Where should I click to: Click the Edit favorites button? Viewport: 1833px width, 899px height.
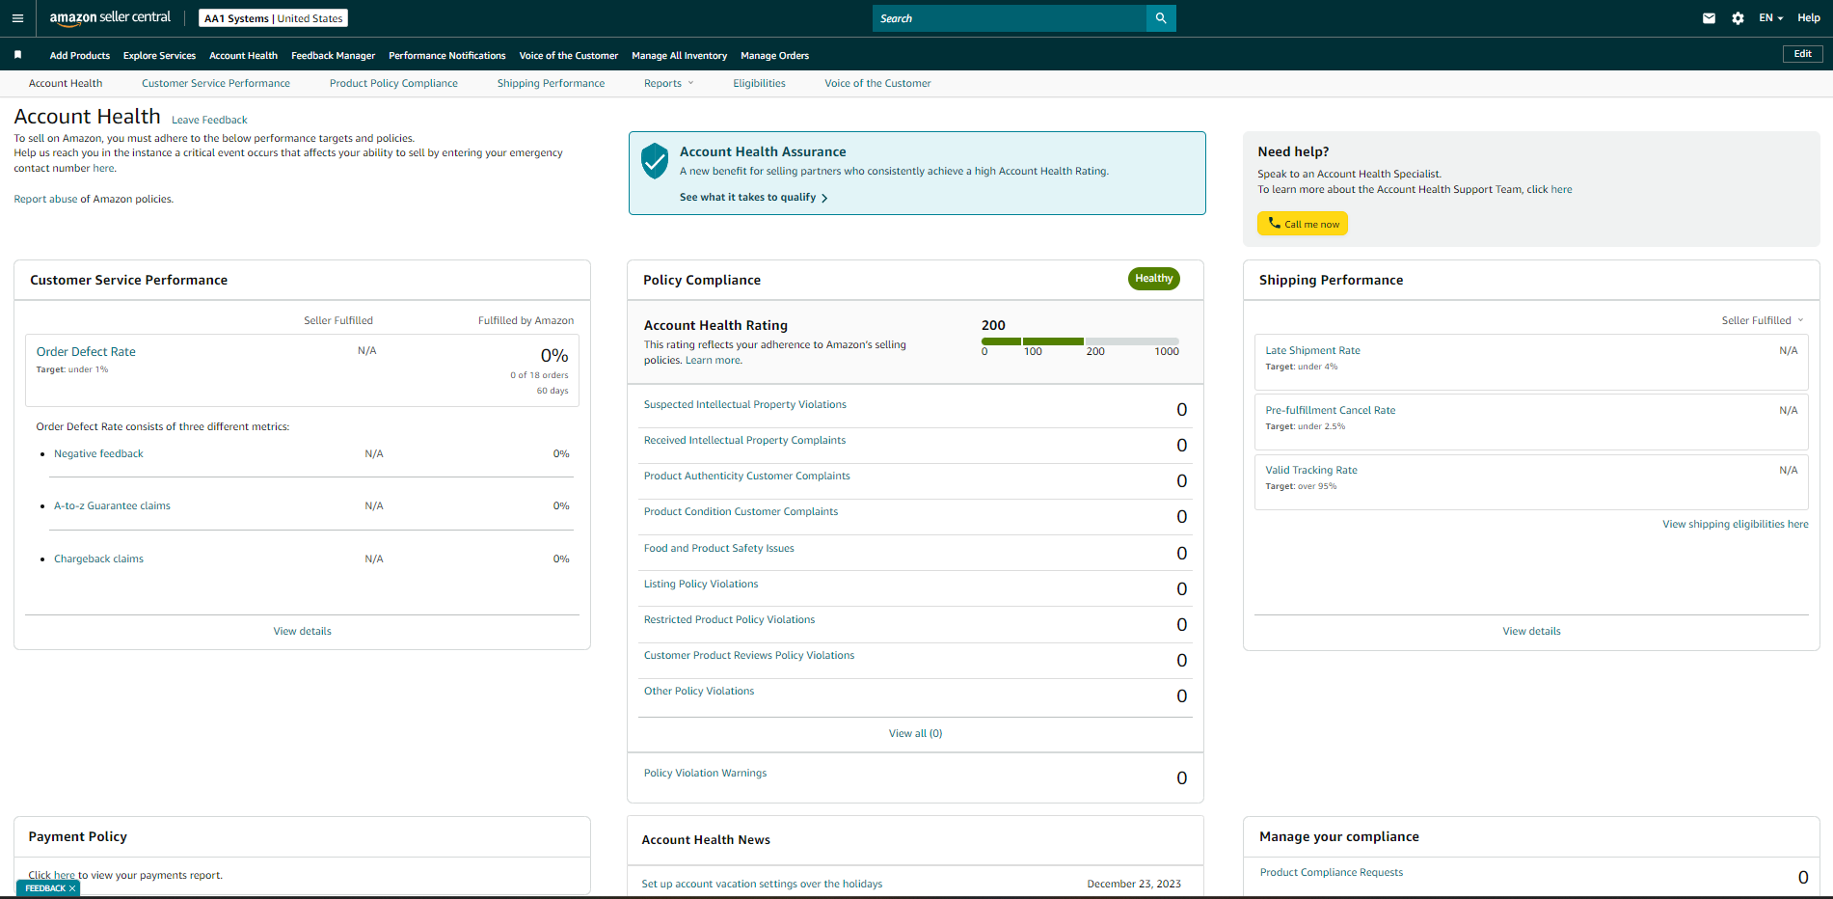click(x=1802, y=54)
